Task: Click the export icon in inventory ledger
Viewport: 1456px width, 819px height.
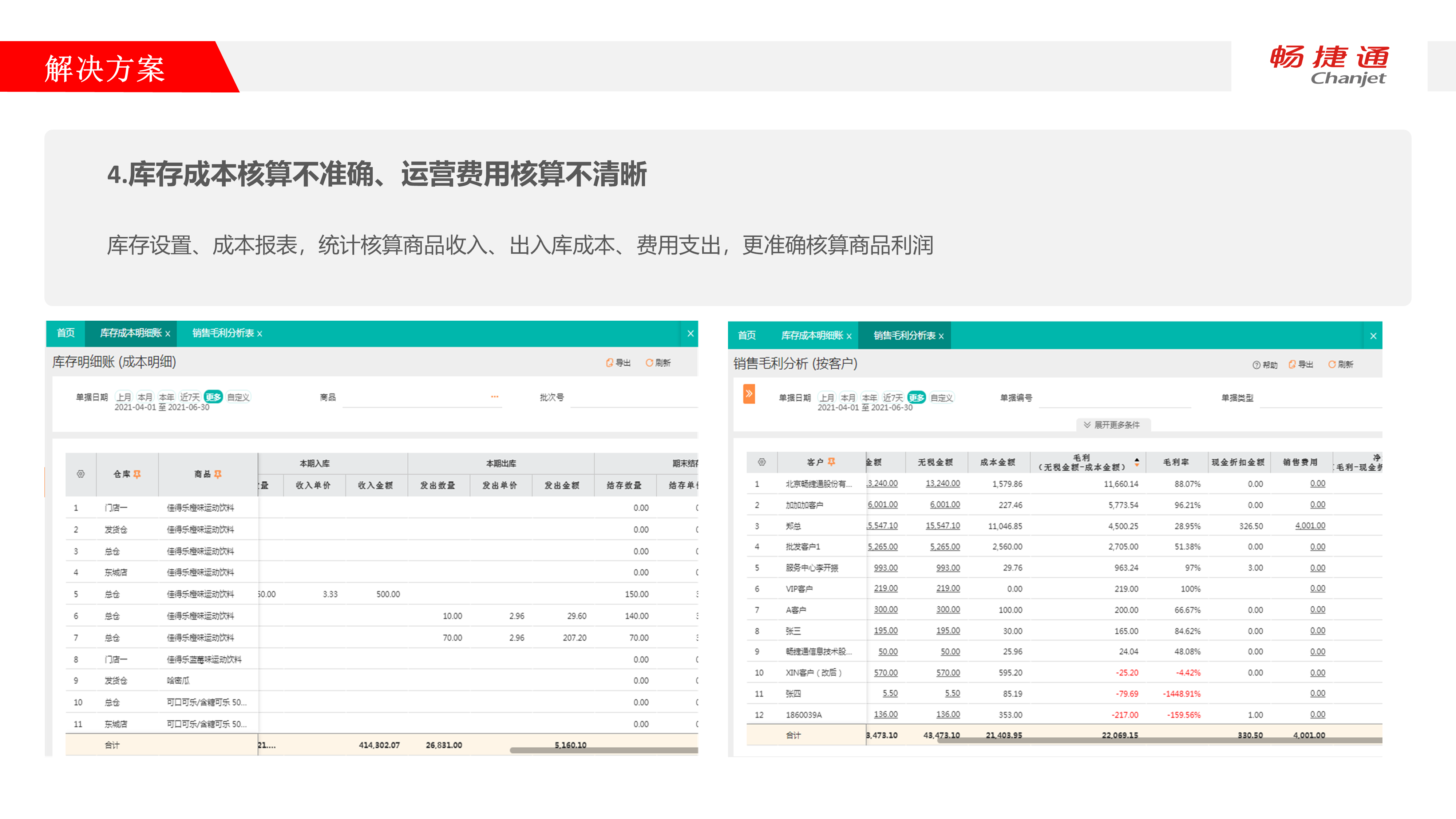Action: pos(609,363)
